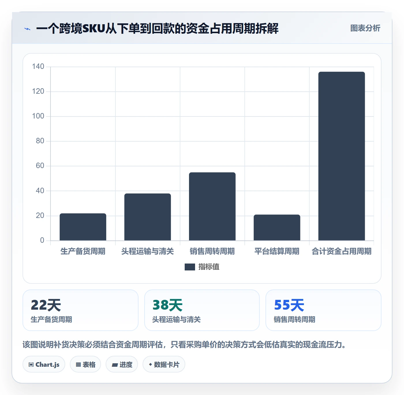Click the x-axis label 生产备货周期
This screenshot has width=404, height=395.
pos(83,251)
